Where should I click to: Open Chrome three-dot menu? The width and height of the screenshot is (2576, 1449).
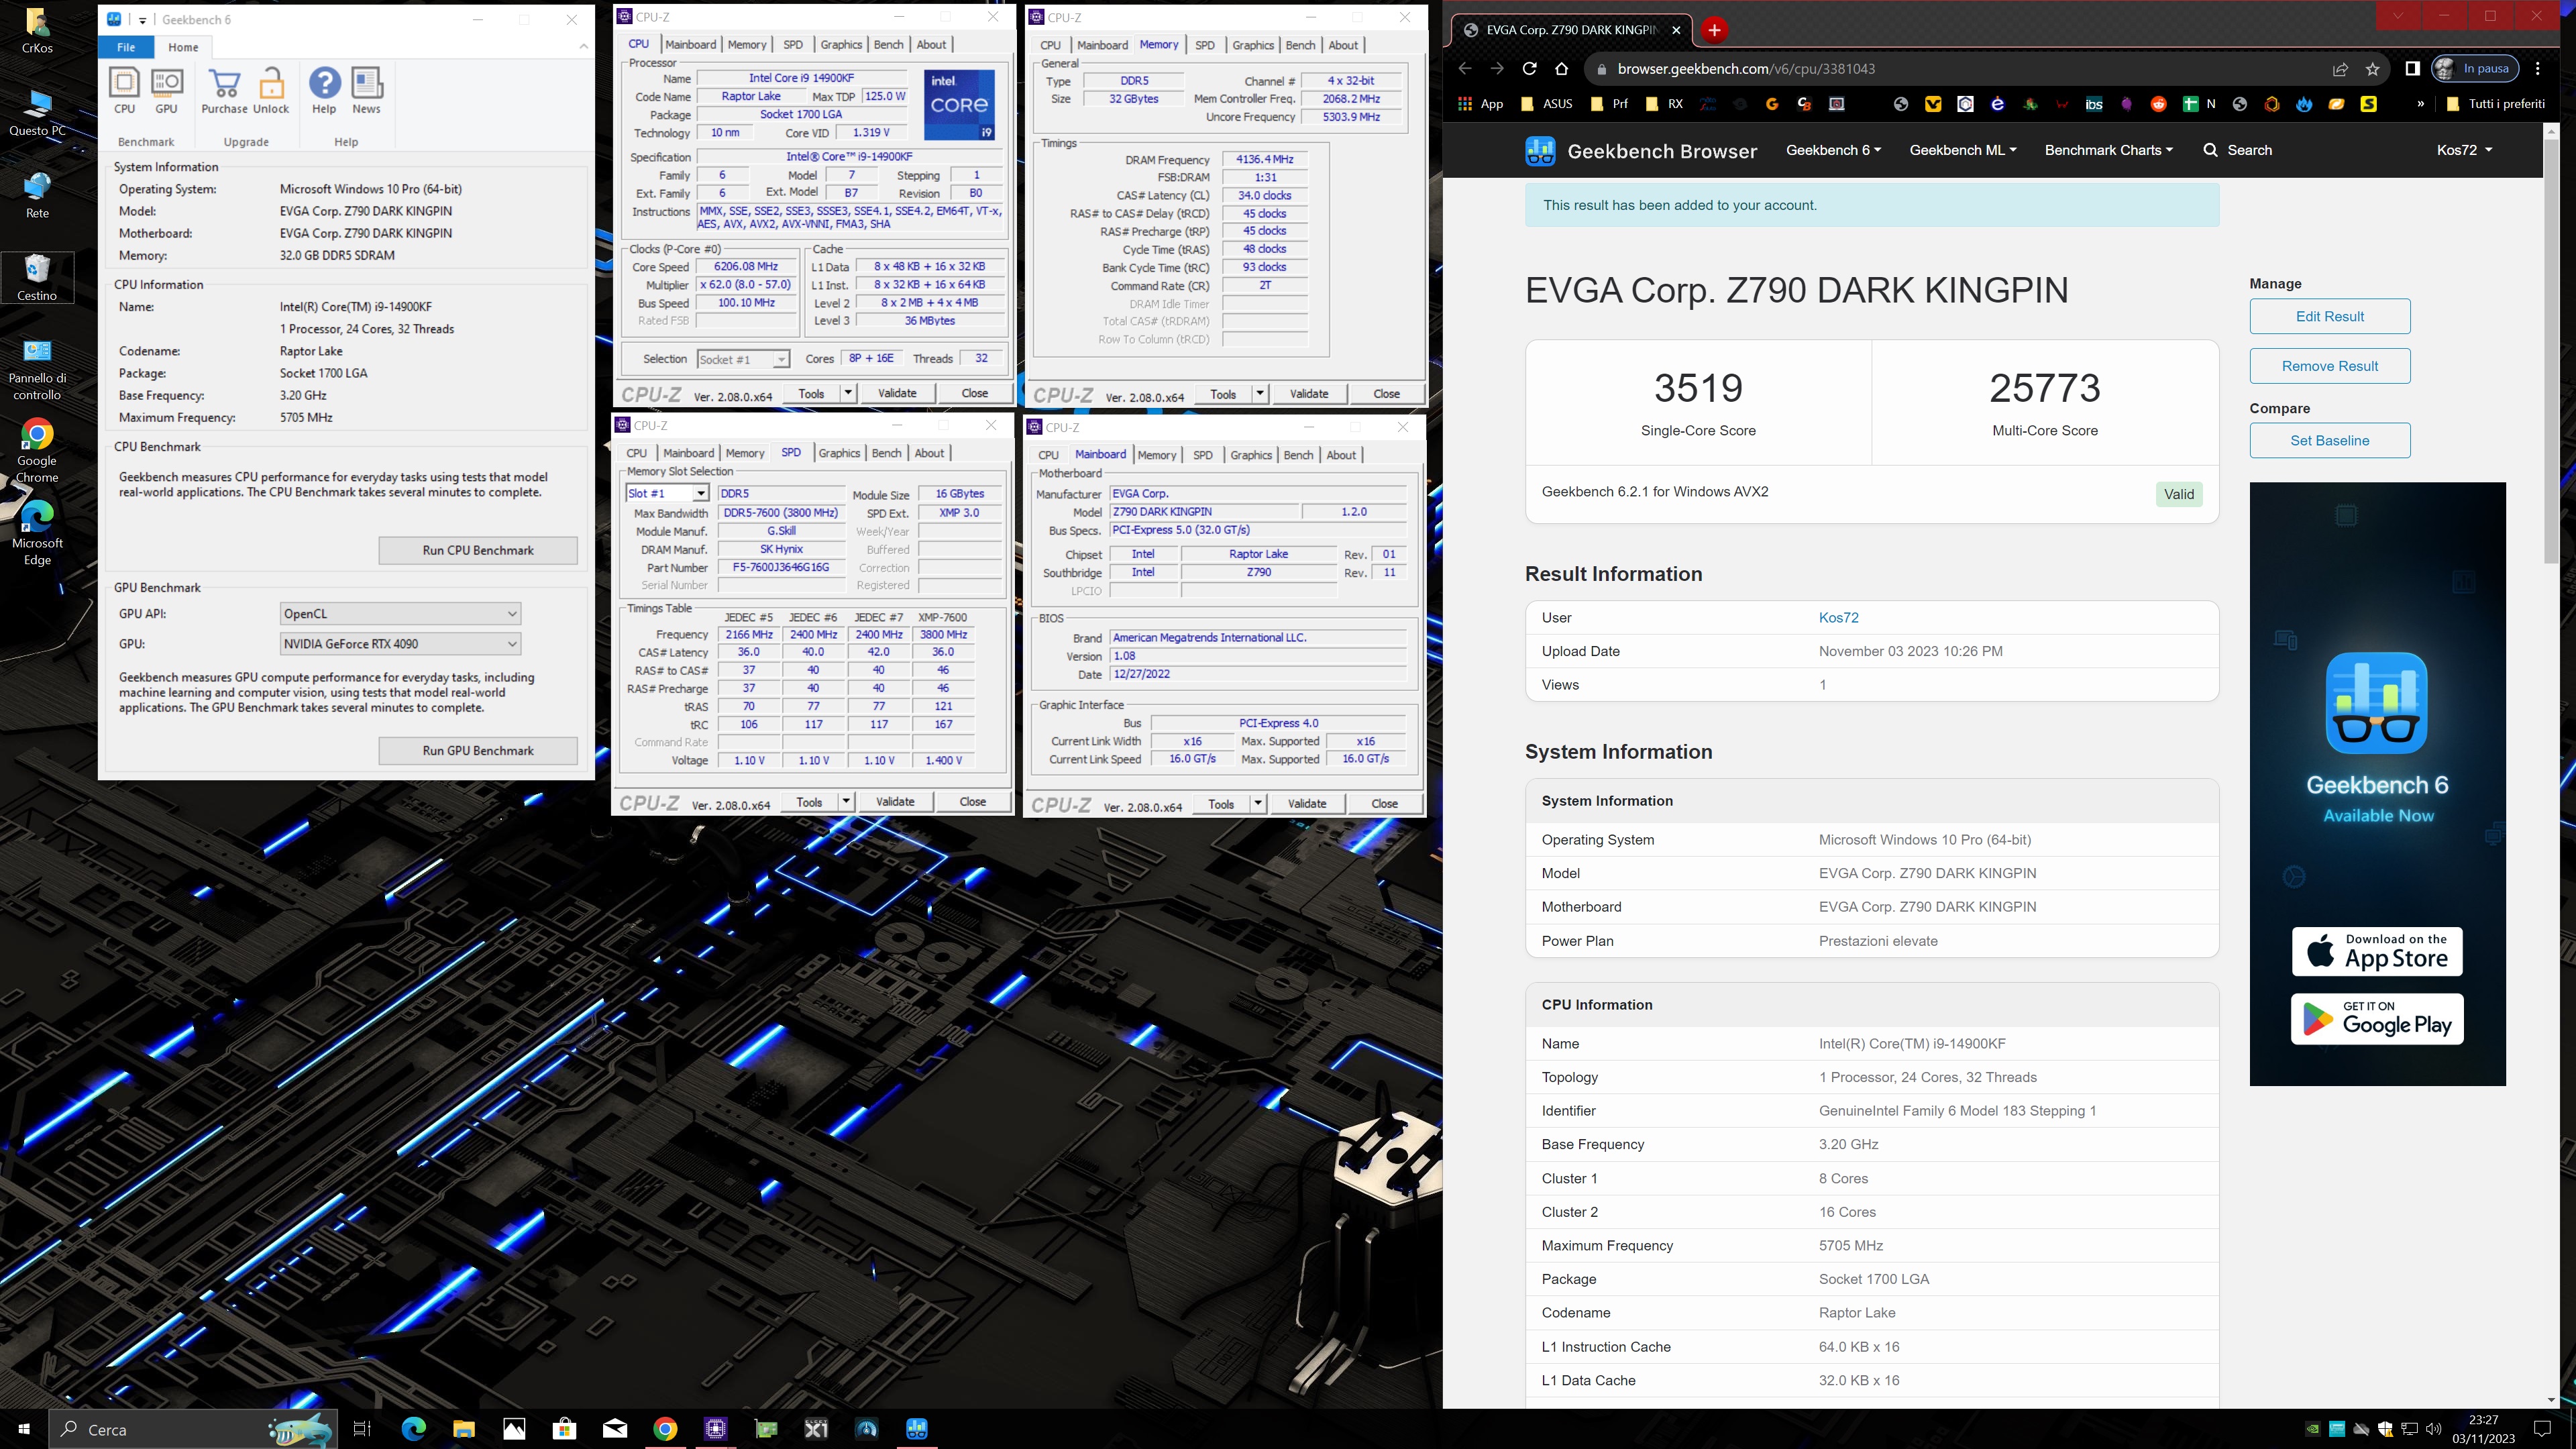click(x=2538, y=69)
